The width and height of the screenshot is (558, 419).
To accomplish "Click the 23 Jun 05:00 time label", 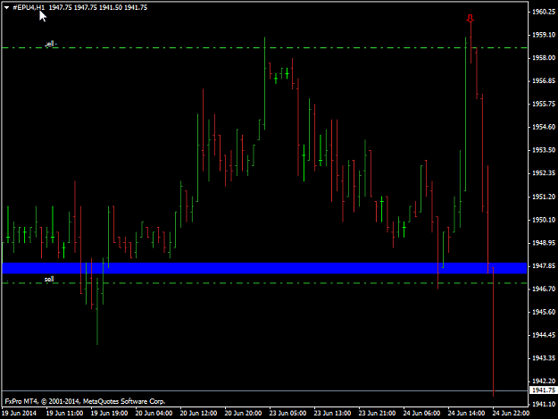I will pos(287,414).
